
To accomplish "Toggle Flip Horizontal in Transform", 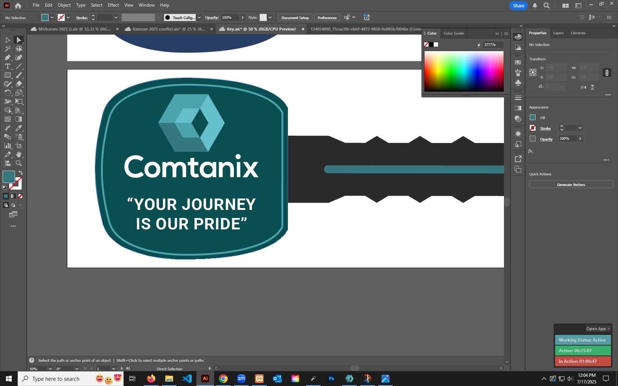I will (583, 87).
